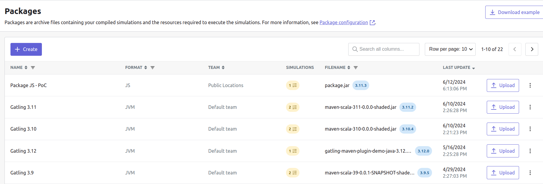Focus the Search all columns field
Viewport: 543px width, 184px height.
pos(384,49)
